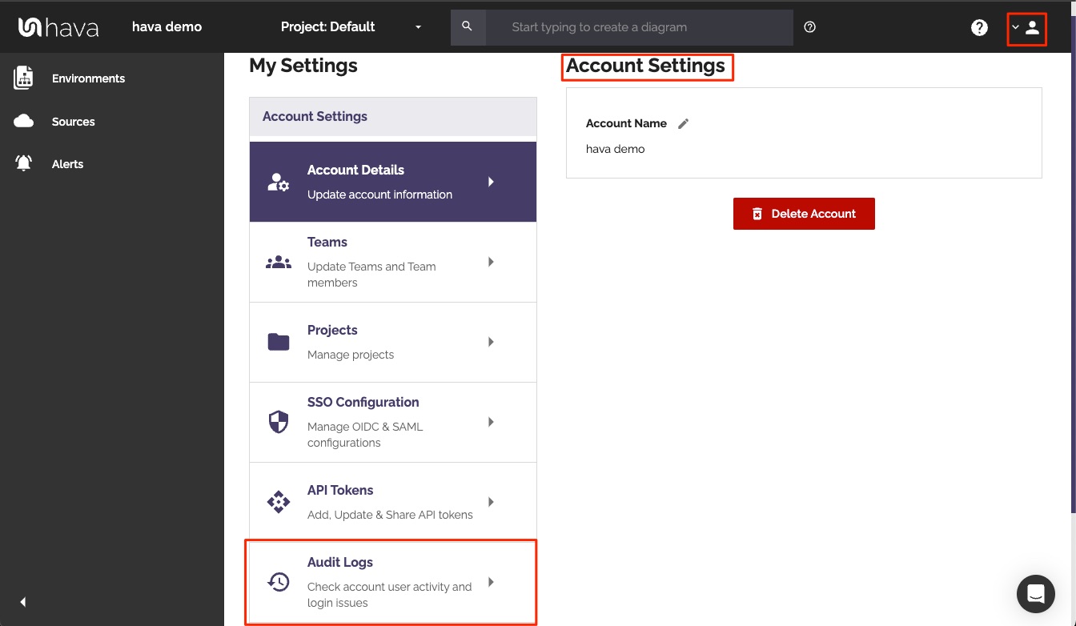Select the Account Details menu item
Screen dimensions: 1076x626
[x=392, y=182]
